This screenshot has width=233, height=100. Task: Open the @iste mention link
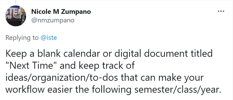pos(49,38)
